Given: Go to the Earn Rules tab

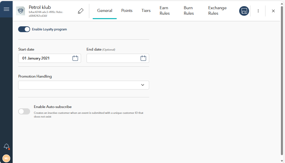Looking at the screenshot, I should pyautogui.click(x=165, y=11).
